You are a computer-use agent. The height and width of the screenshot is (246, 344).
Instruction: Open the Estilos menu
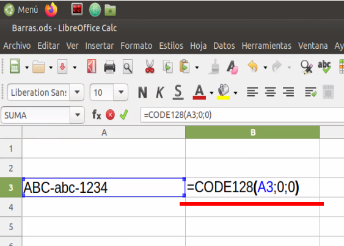(171, 46)
